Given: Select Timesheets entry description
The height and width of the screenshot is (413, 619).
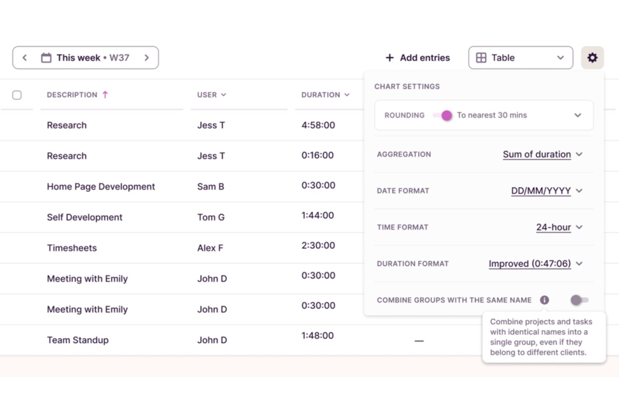Looking at the screenshot, I should tap(72, 248).
